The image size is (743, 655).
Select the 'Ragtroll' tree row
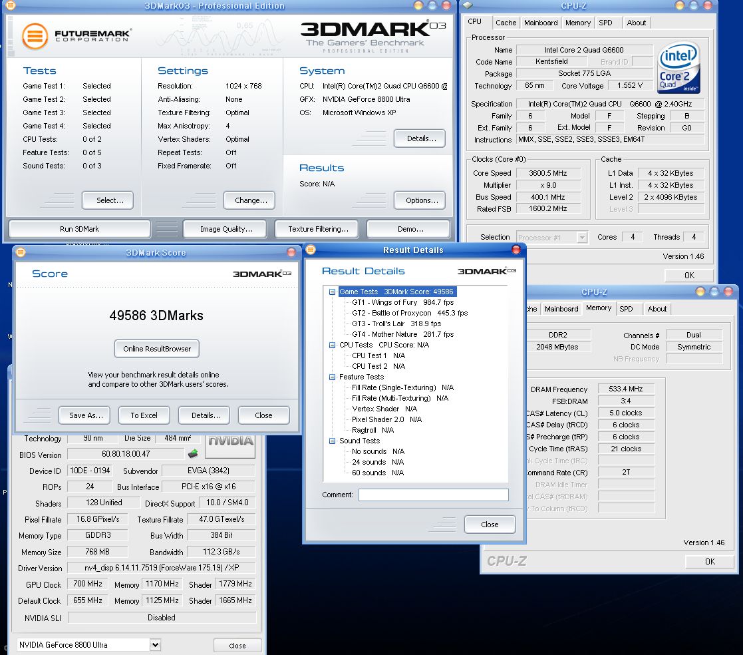373,430
